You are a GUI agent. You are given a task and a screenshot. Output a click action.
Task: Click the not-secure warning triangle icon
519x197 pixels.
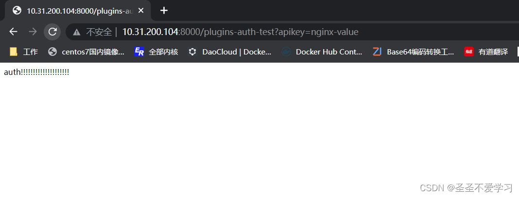[x=77, y=32]
